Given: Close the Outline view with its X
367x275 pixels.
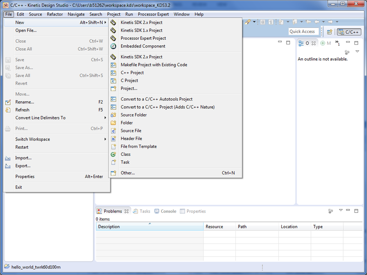Looking at the screenshot, I should pos(314,43).
